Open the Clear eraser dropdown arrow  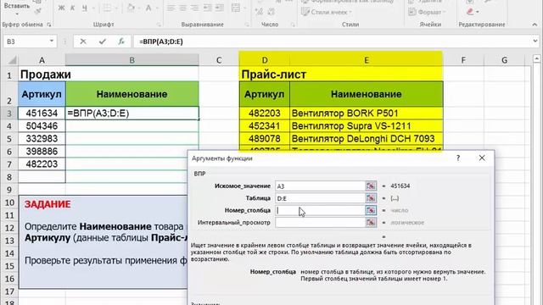click(478, 12)
